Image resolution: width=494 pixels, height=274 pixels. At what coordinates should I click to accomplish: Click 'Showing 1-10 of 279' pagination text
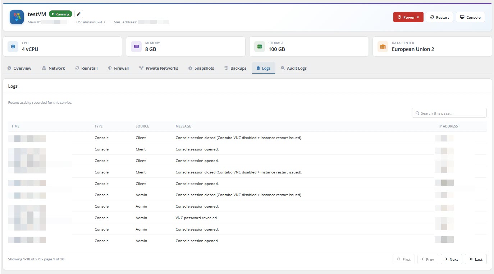pos(36,259)
